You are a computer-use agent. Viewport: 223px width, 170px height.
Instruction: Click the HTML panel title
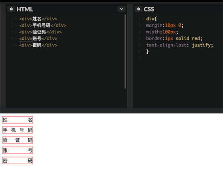point(25,9)
